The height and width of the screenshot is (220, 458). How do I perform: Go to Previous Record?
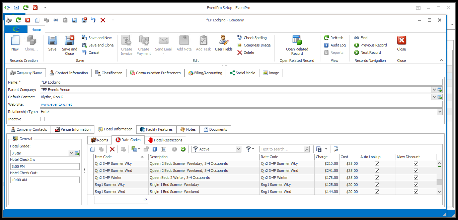point(370,45)
